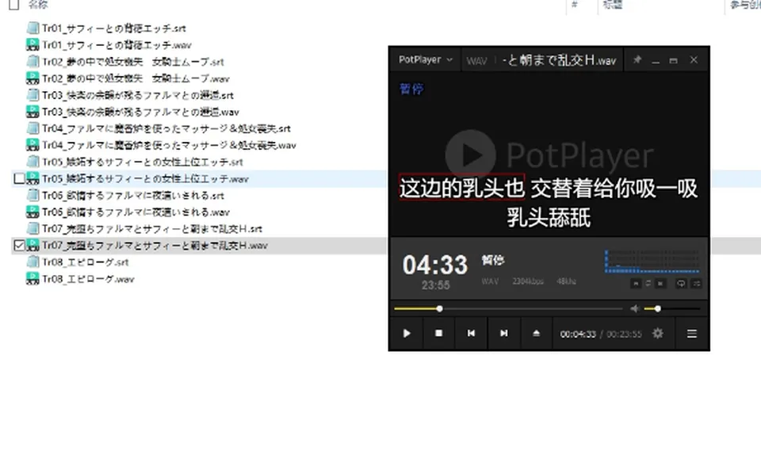The width and height of the screenshot is (761, 458).
Task: Select the Tr05 .srt file name
Action: tap(143, 162)
